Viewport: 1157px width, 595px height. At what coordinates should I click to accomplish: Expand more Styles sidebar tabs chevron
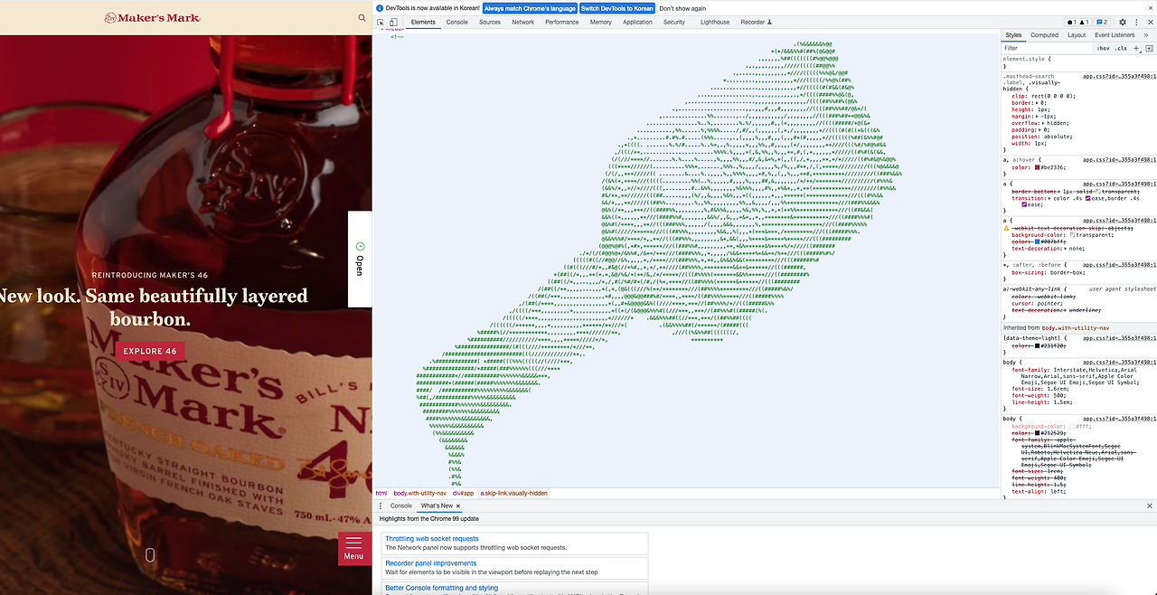coord(1147,34)
